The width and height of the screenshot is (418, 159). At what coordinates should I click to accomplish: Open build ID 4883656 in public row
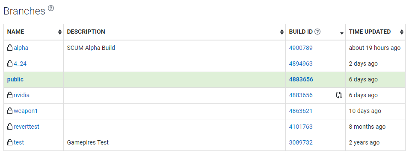(301, 80)
